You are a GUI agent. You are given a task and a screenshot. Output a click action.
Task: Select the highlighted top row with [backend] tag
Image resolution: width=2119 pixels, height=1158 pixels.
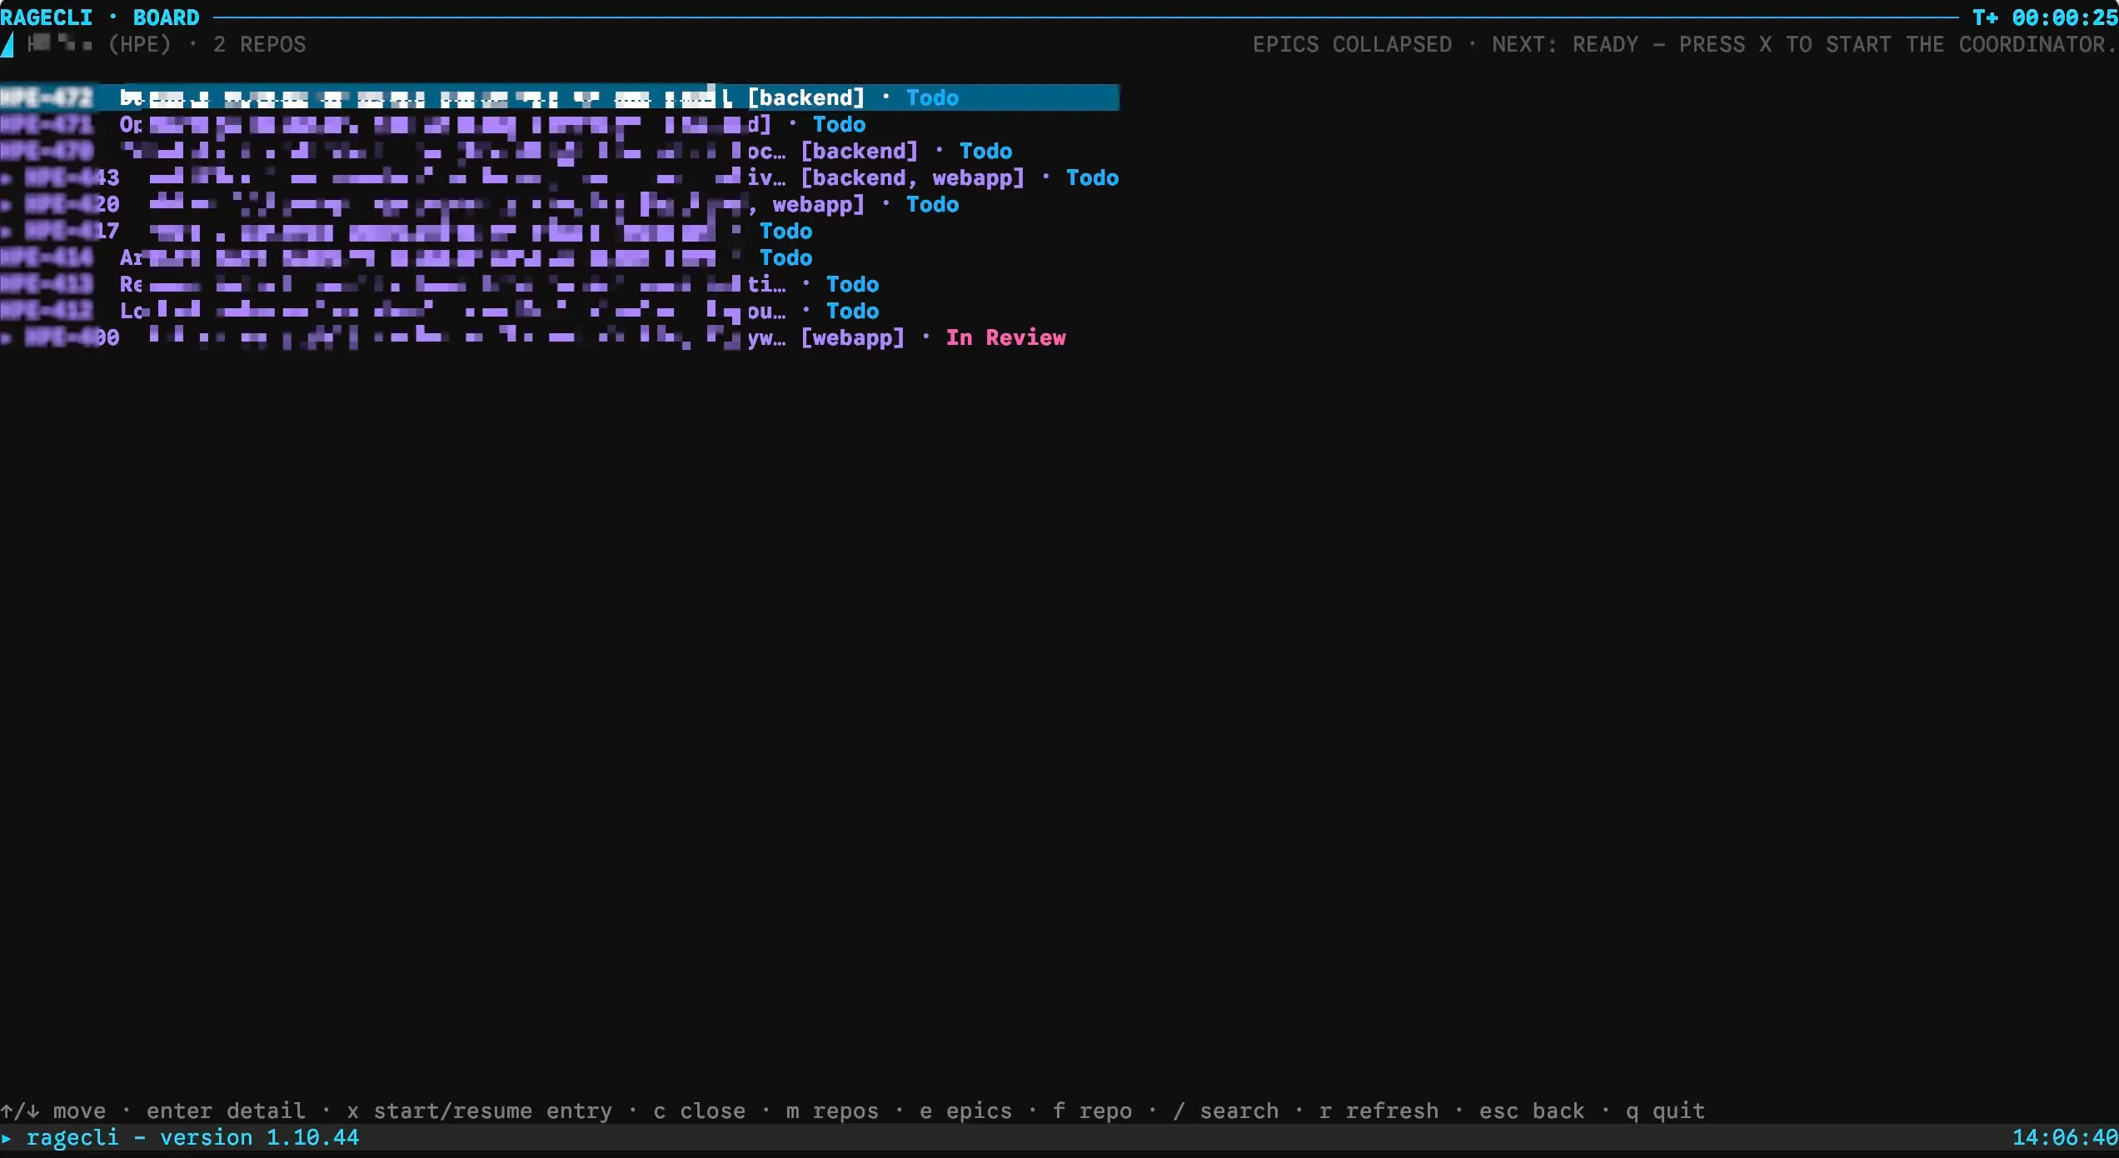coord(560,97)
